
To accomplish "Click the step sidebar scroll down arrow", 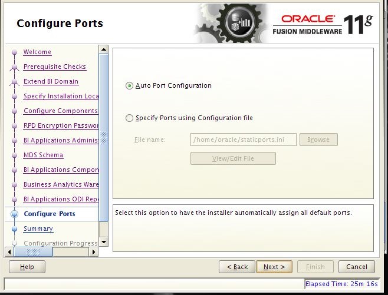I will tap(103, 241).
